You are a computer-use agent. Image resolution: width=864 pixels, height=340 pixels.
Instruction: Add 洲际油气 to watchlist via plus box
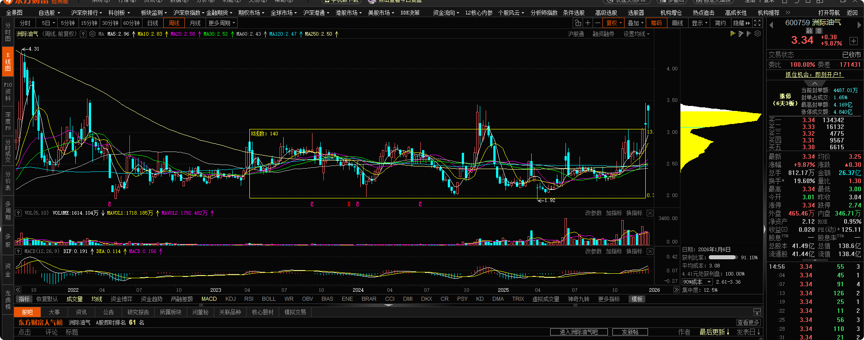pyautogui.click(x=854, y=41)
